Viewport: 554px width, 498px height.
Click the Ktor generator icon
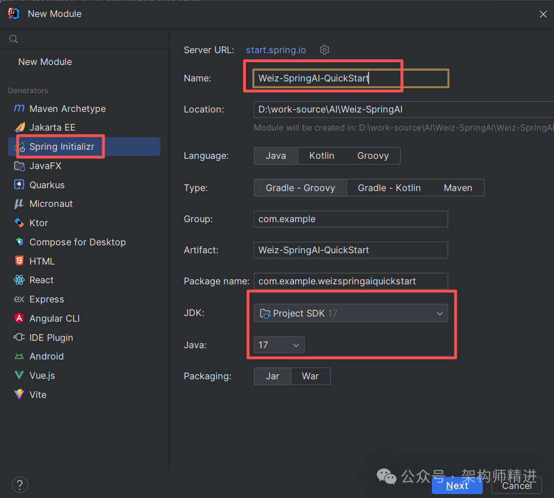pyautogui.click(x=19, y=223)
